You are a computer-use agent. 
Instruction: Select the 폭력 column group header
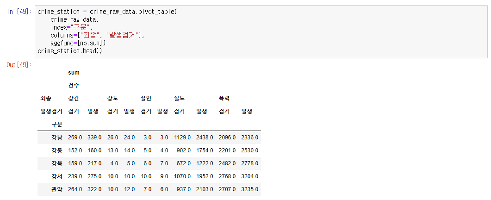click(x=224, y=99)
